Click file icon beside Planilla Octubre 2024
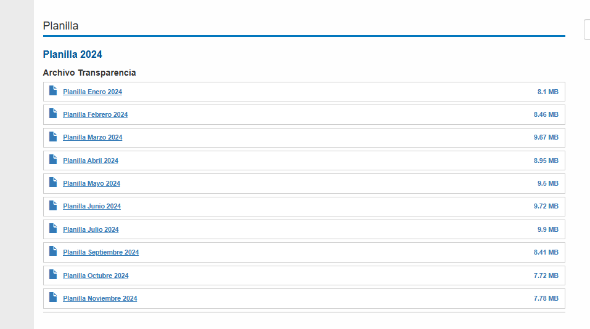Viewport: 590px width, 329px height. [x=53, y=275]
